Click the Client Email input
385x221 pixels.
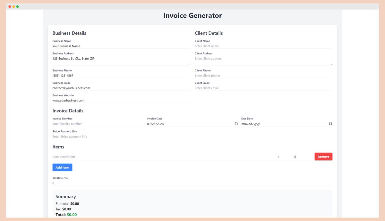pos(264,88)
